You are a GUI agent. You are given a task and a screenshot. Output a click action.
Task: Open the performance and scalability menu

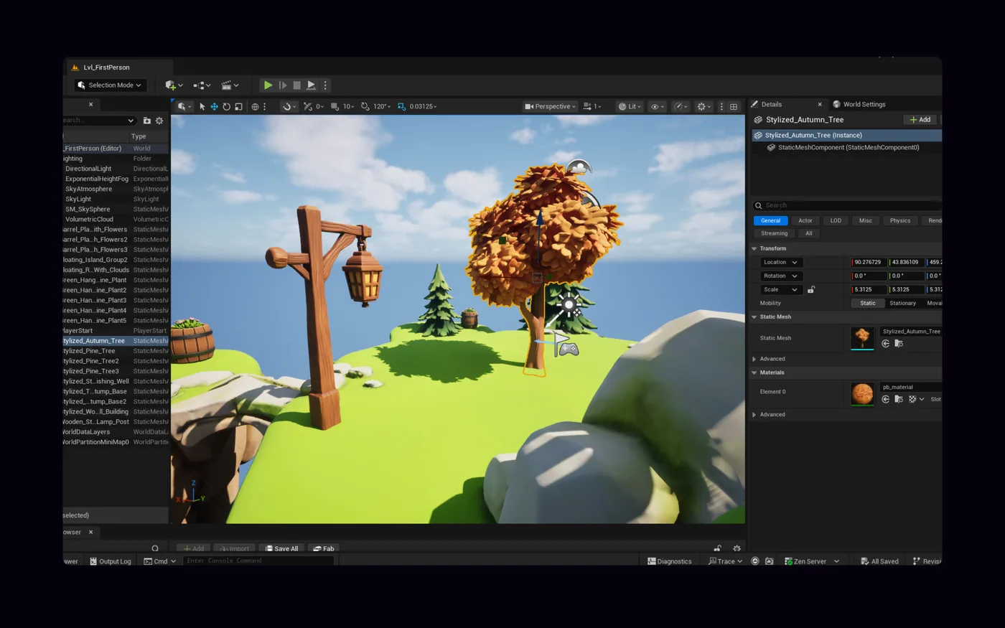[681, 106]
